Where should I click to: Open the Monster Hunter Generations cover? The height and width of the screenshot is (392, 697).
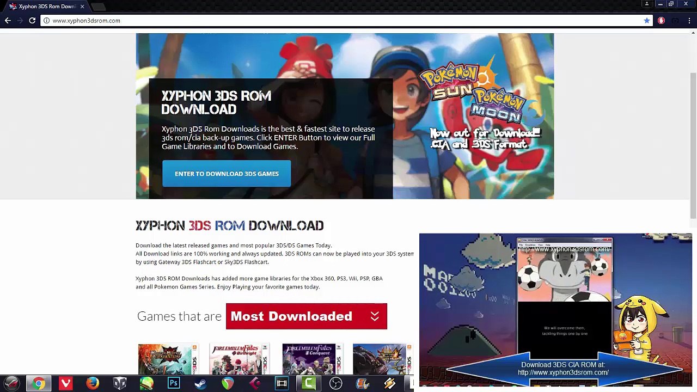(168, 359)
